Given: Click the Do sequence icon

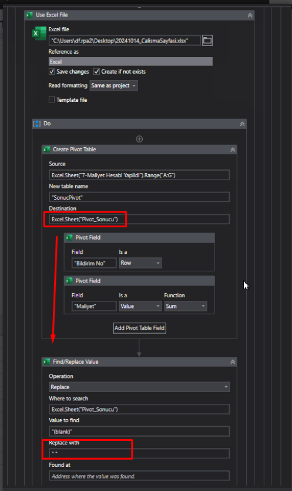Looking at the screenshot, I should click(x=36, y=124).
